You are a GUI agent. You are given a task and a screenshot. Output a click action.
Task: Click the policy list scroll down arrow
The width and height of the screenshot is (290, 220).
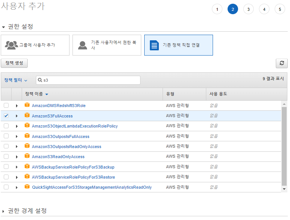point(284,189)
